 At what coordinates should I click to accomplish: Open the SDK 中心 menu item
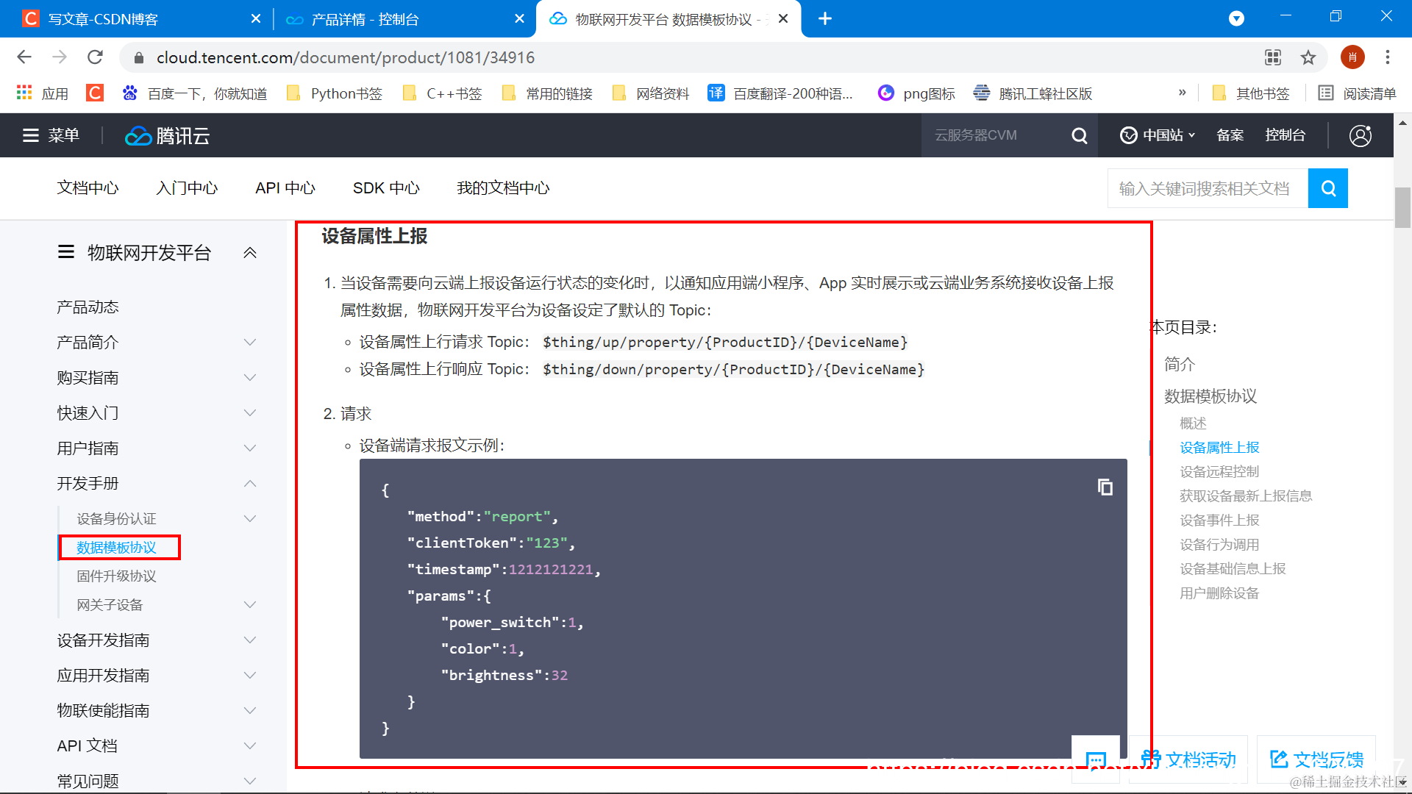click(x=386, y=188)
